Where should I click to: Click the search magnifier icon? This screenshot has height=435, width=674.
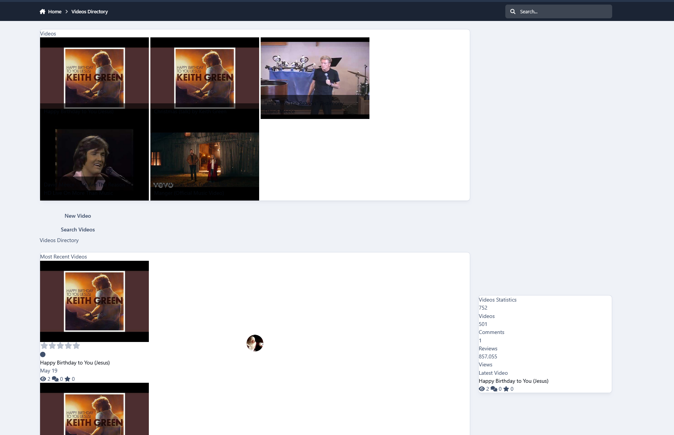(x=513, y=12)
